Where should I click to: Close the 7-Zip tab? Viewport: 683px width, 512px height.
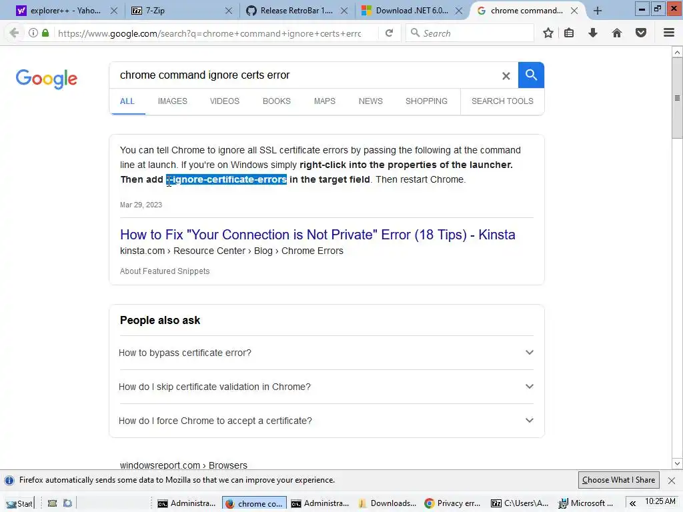coord(229,11)
